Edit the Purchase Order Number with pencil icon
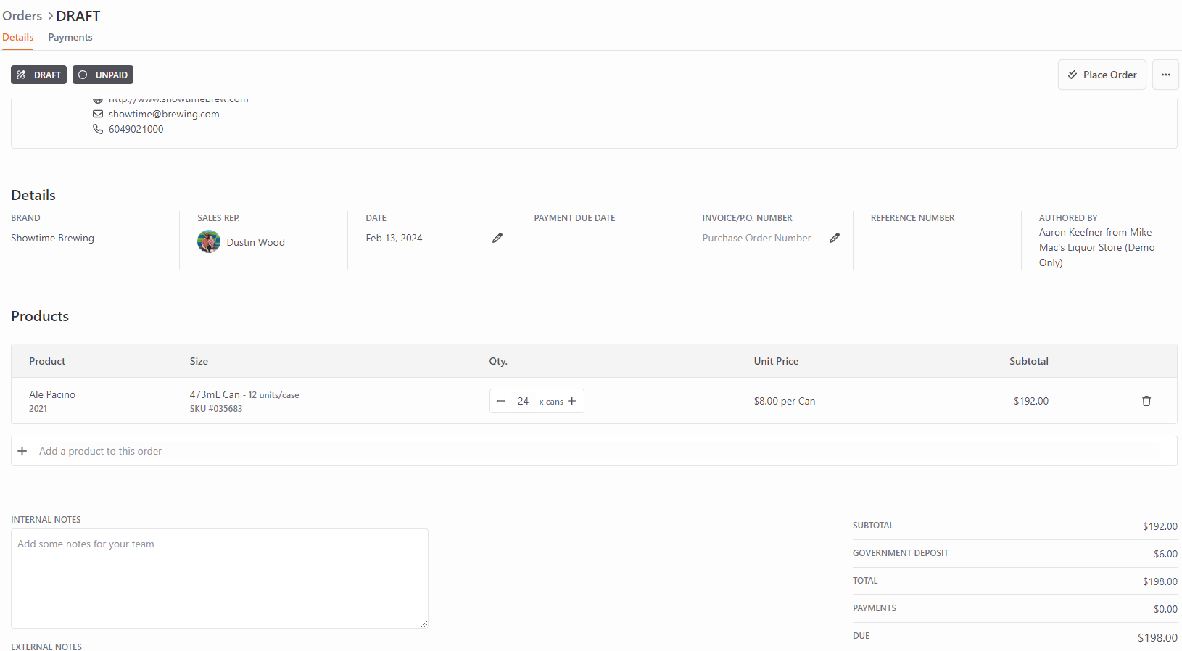The image size is (1182, 651). point(835,238)
